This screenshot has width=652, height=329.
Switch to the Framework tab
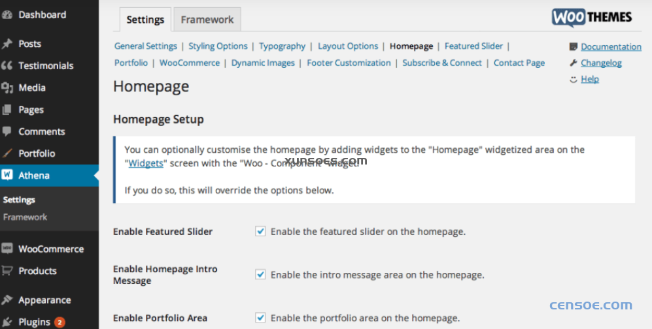coord(207,20)
